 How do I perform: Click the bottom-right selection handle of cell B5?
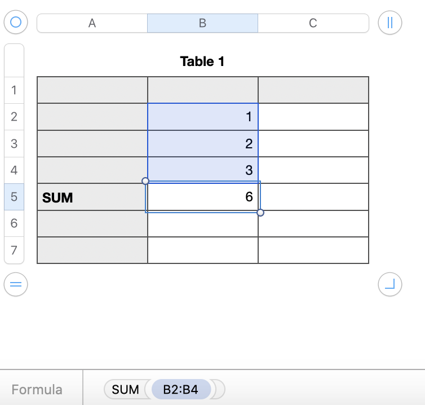[x=260, y=213]
